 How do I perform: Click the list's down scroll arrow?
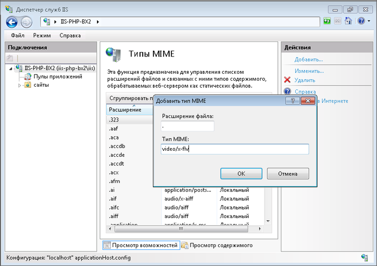point(268,221)
